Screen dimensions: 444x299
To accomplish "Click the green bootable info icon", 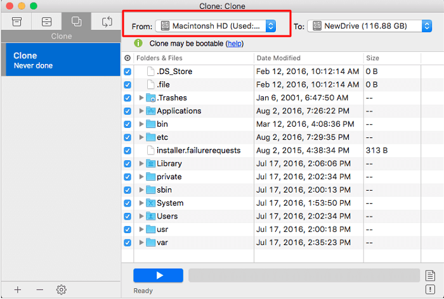I will (138, 43).
